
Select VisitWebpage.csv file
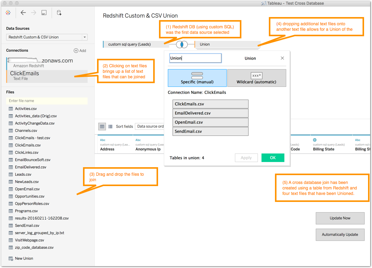click(x=30, y=240)
